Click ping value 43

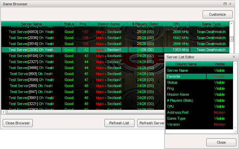[x=86, y=56]
